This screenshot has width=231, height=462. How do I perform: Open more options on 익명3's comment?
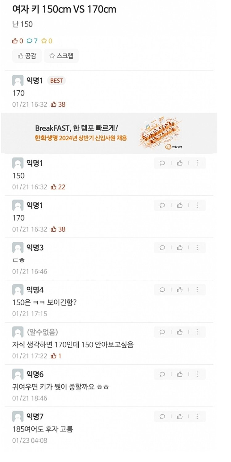click(197, 248)
